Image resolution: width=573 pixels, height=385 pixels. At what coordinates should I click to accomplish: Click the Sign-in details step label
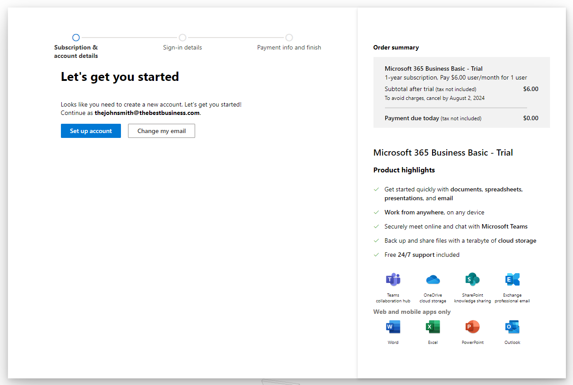click(182, 47)
